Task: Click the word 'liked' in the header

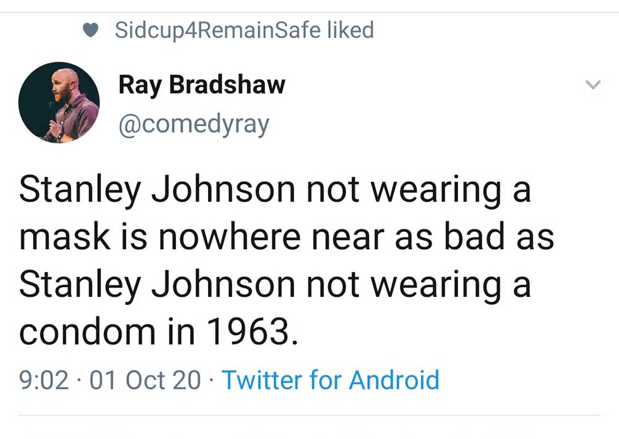Action: tap(350, 30)
